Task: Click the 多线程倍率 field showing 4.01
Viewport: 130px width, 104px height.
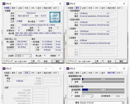Action: pos(118,96)
